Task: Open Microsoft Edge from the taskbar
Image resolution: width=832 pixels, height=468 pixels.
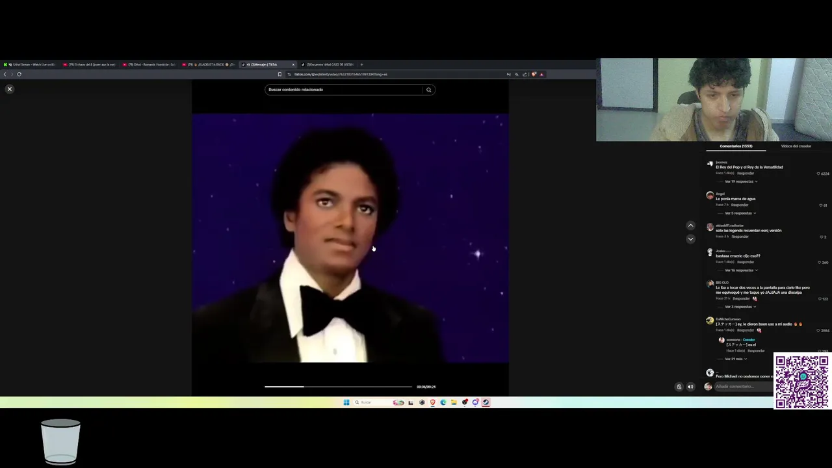Action: click(443, 402)
